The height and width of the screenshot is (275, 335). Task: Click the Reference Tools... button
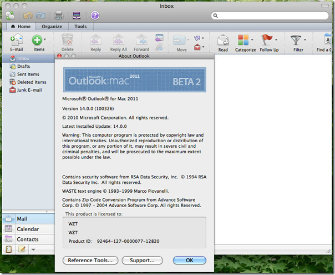tap(90, 260)
